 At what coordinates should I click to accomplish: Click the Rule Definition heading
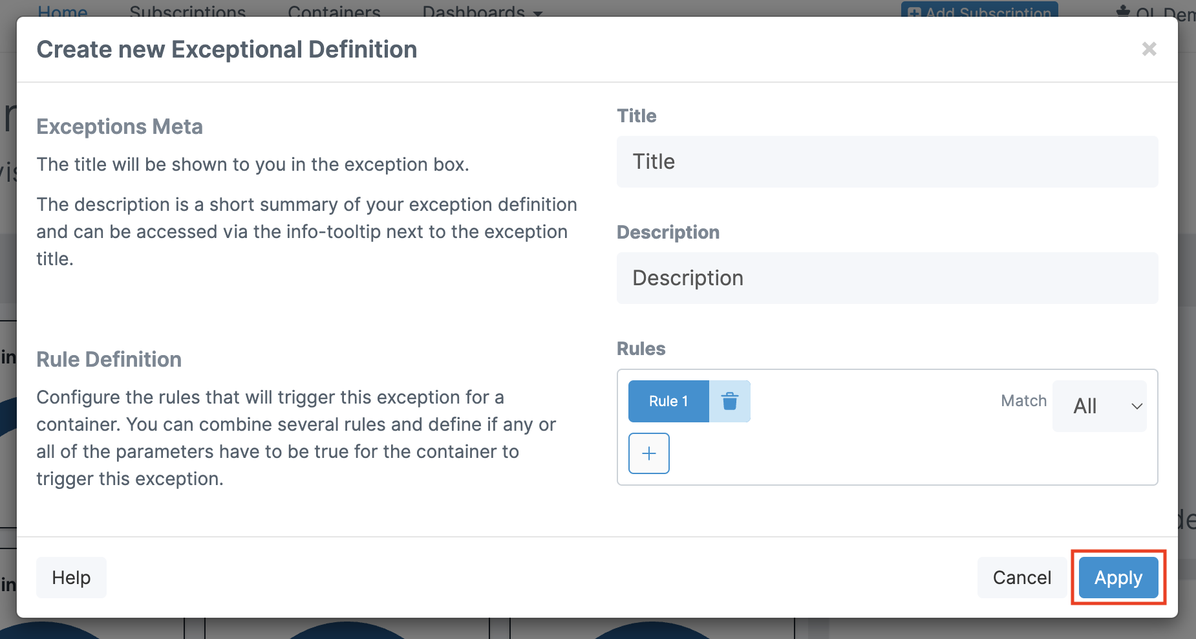coord(109,360)
